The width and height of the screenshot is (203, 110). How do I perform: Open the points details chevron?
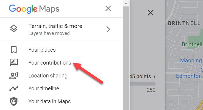coord(154,77)
